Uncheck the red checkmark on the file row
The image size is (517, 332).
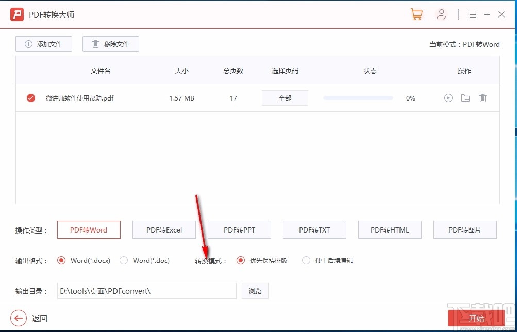pyautogui.click(x=30, y=98)
